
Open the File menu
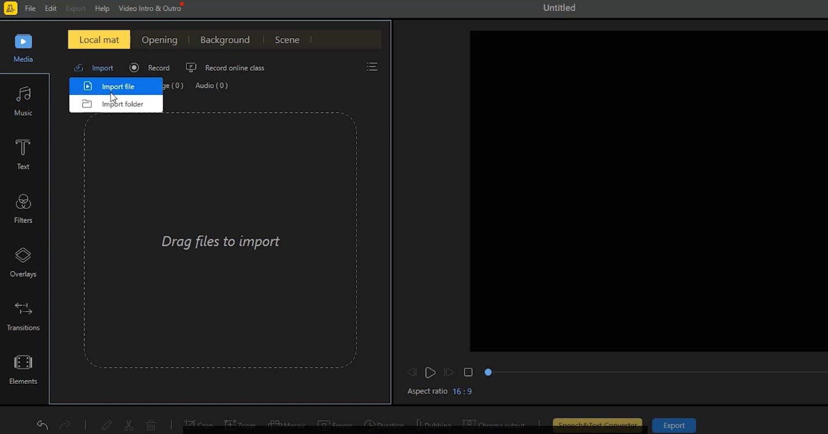[30, 9]
